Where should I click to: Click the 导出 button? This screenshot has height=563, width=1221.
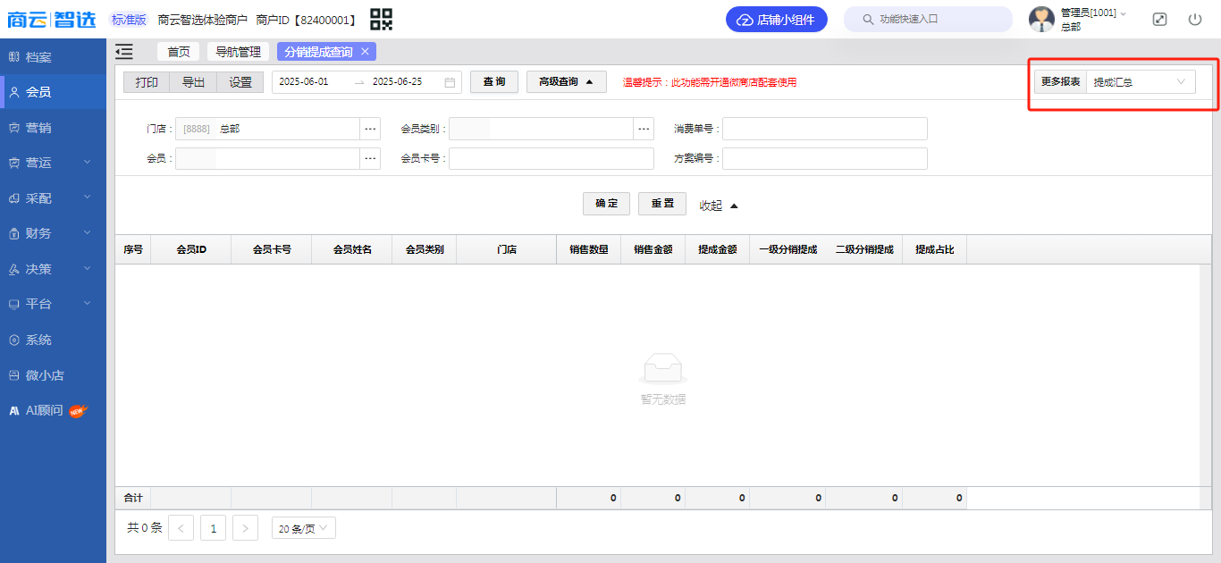pos(193,82)
